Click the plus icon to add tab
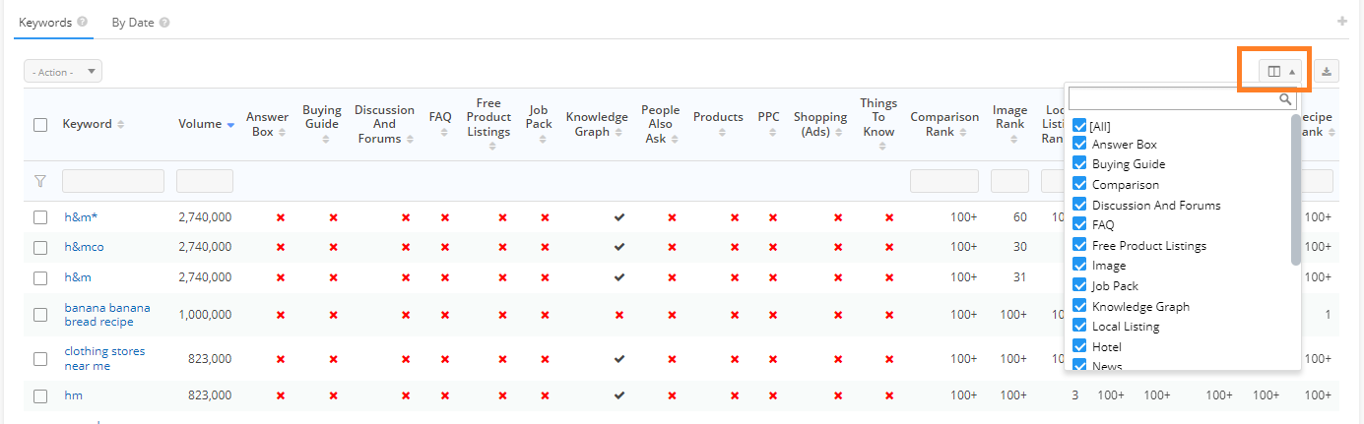Viewport: 1364px width, 424px height. 1341,22
